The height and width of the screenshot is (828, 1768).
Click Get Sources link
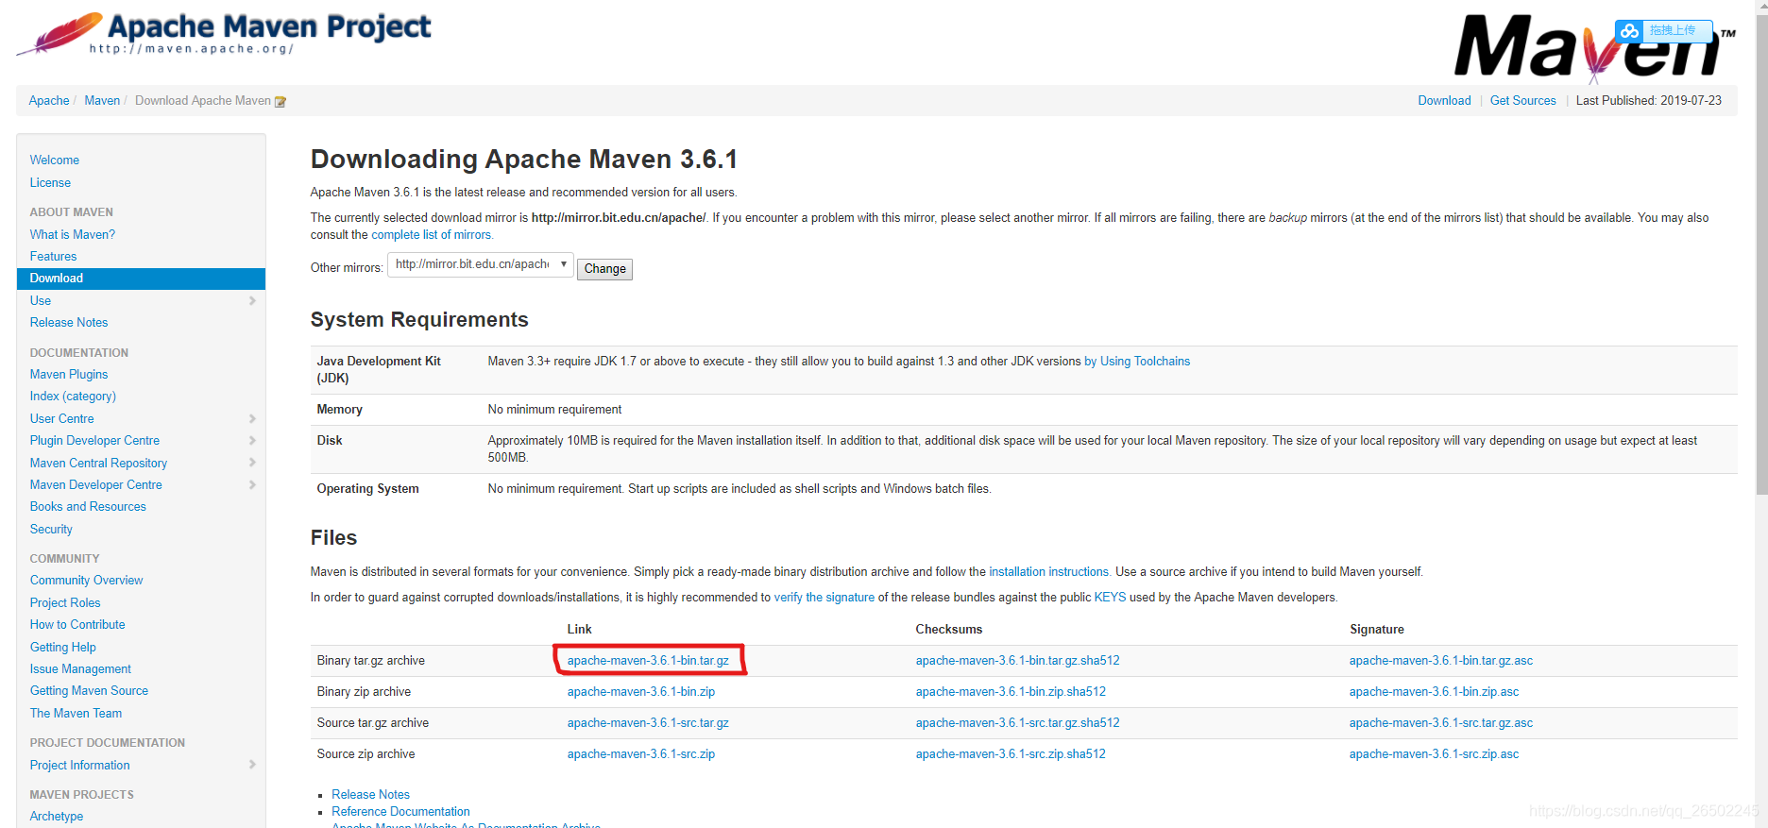1522,101
